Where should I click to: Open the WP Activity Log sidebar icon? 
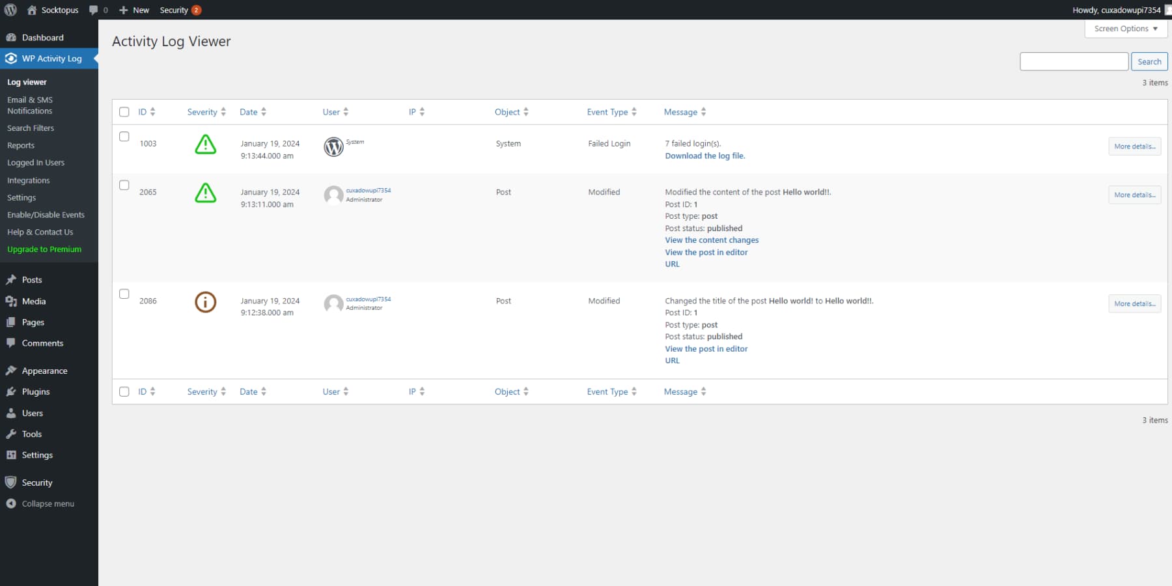[x=11, y=59]
